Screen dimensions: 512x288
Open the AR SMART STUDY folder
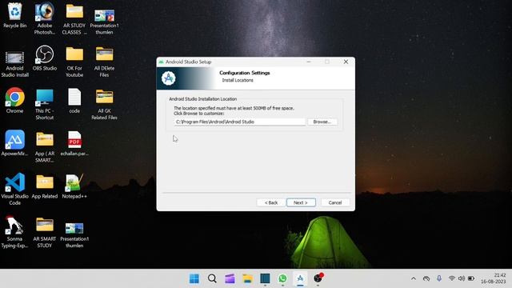coord(45,232)
